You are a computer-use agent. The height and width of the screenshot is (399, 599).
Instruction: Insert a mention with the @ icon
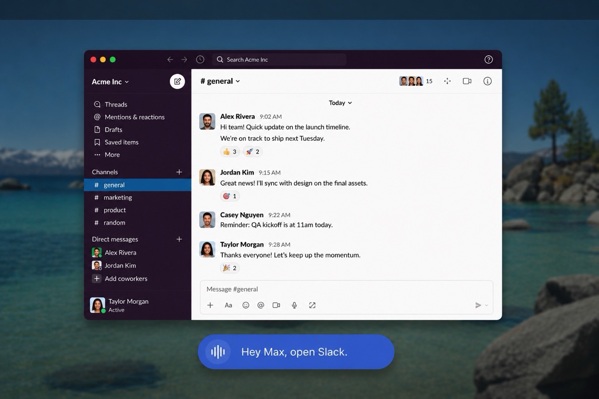[x=261, y=305]
